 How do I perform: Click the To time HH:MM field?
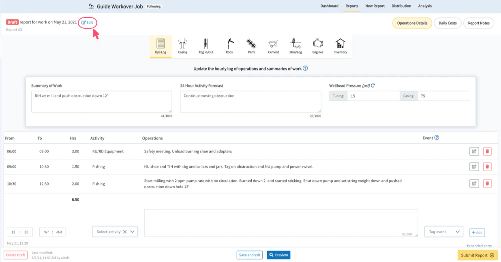52,232
